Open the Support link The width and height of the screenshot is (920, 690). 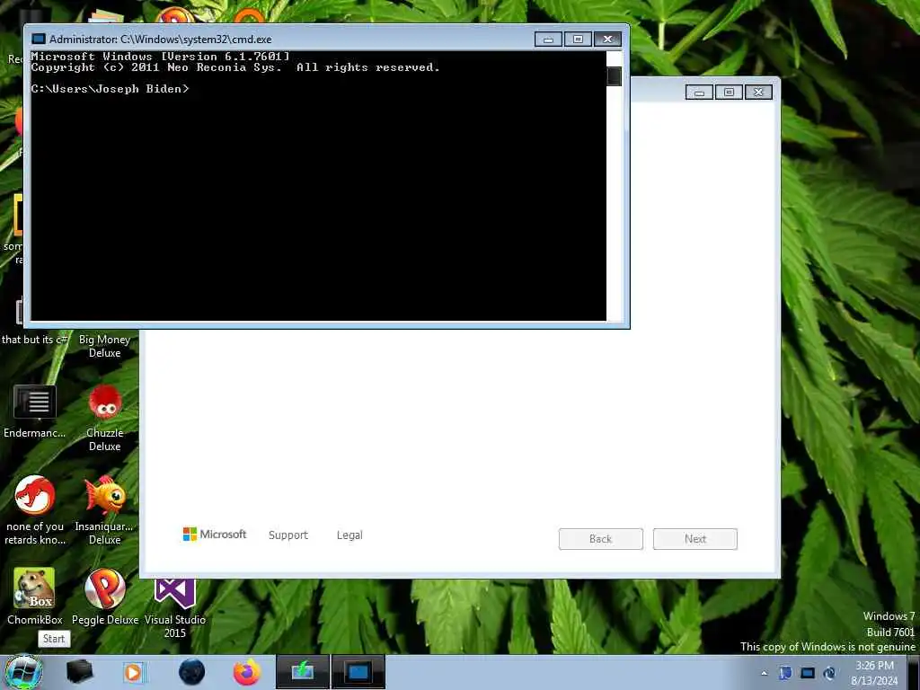[288, 535]
